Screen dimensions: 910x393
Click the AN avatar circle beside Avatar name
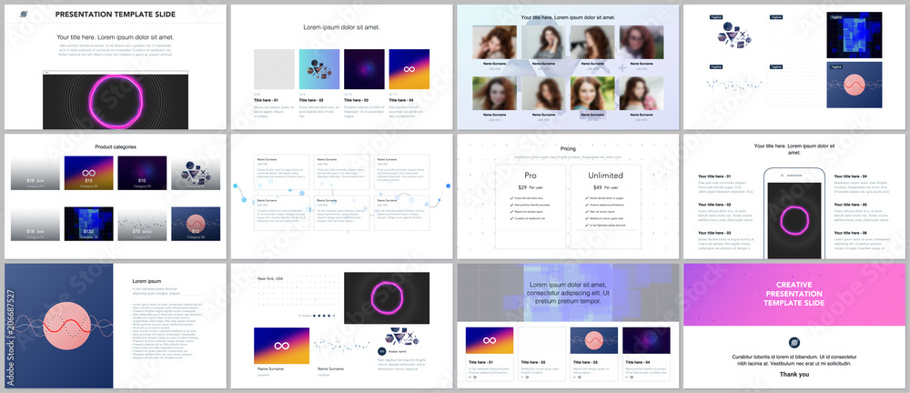[381, 352]
